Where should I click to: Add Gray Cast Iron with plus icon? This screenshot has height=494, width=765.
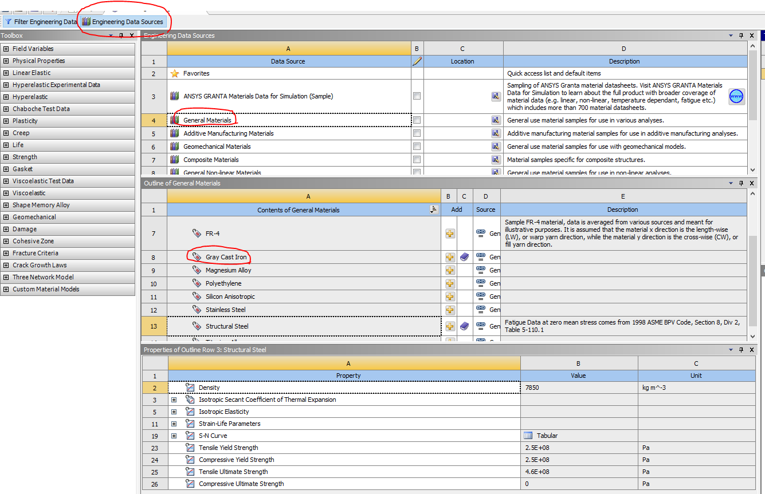pyautogui.click(x=450, y=257)
